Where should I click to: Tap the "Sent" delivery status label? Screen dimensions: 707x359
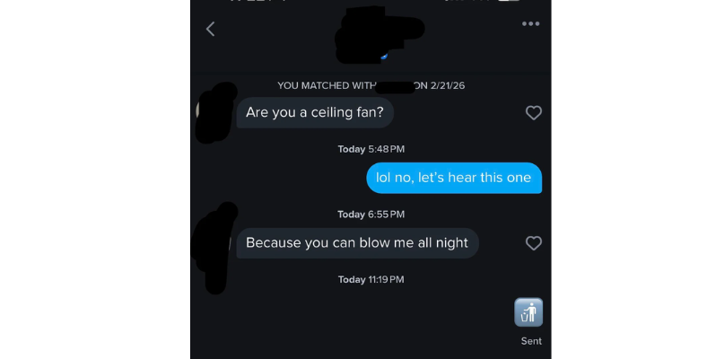point(531,341)
